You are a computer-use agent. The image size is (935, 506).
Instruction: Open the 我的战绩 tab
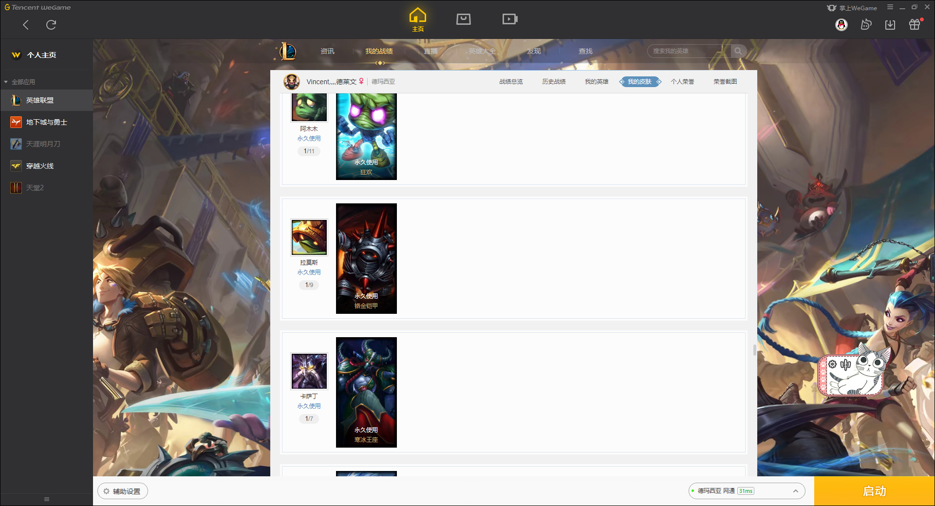379,51
